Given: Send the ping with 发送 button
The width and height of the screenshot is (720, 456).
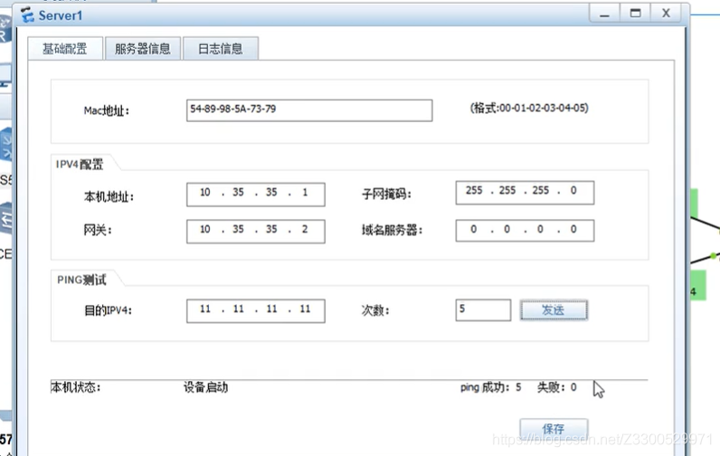Looking at the screenshot, I should tap(554, 310).
